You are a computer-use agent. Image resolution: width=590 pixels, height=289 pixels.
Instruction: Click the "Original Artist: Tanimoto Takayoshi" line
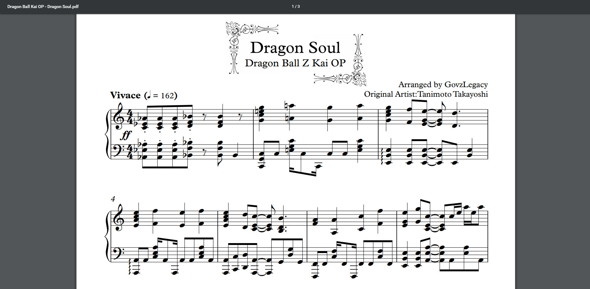426,94
